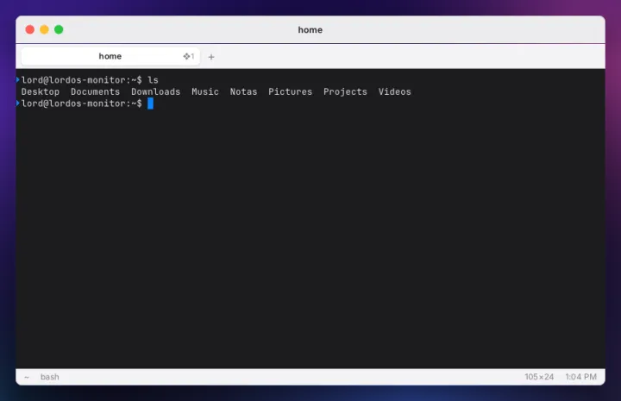Click the blue prompt marker beside ls line
Screen dimensions: 621x401
pyautogui.click(x=18, y=80)
